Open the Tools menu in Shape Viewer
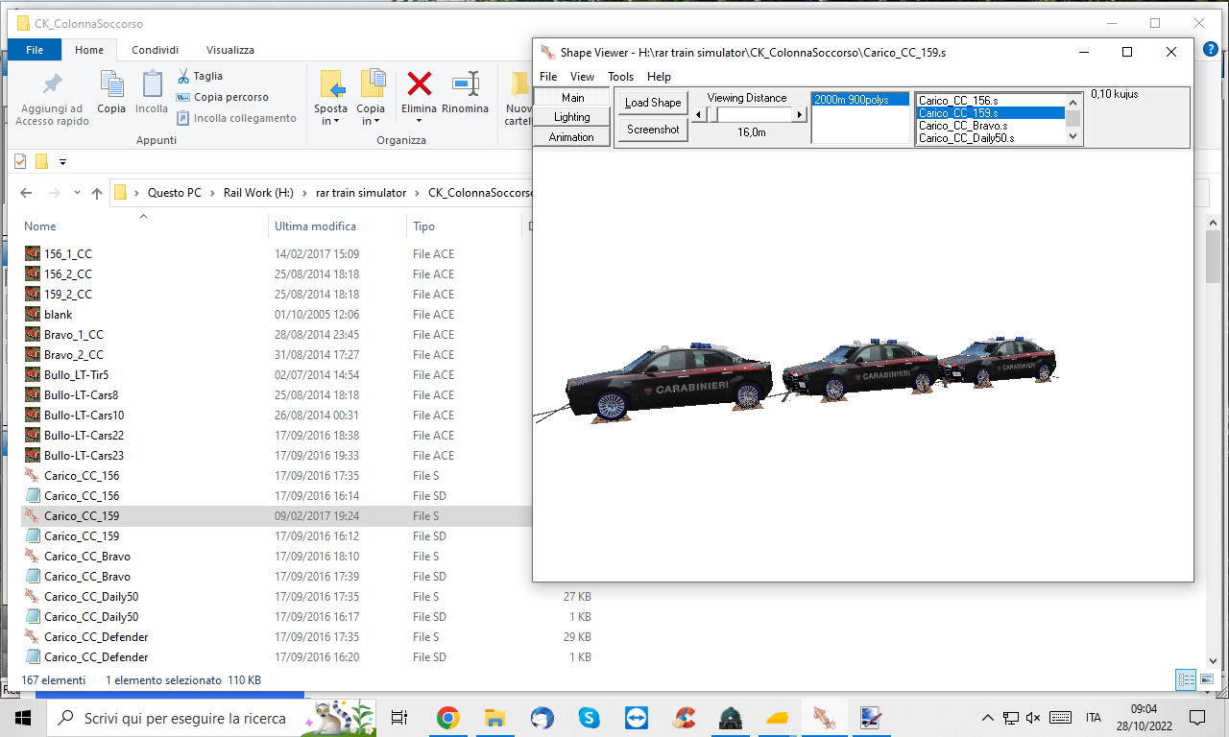 (620, 77)
